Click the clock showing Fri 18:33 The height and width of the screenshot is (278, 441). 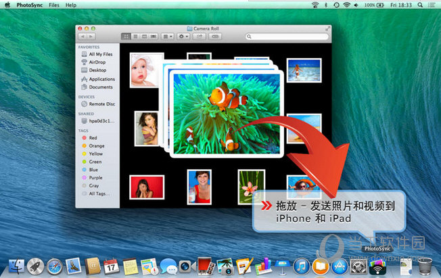tap(401, 5)
